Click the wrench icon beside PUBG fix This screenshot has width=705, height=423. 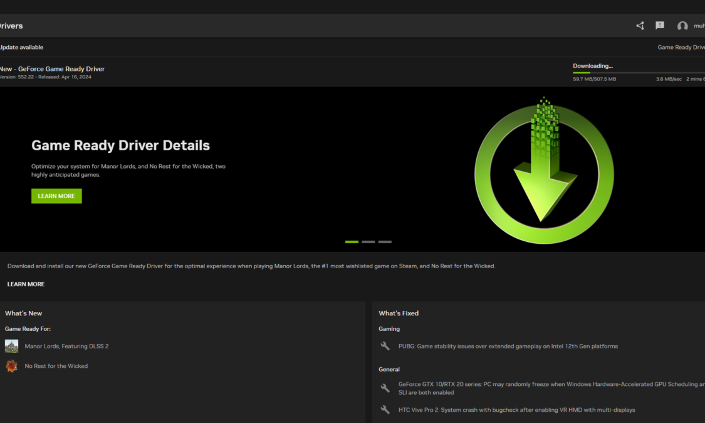pyautogui.click(x=385, y=346)
